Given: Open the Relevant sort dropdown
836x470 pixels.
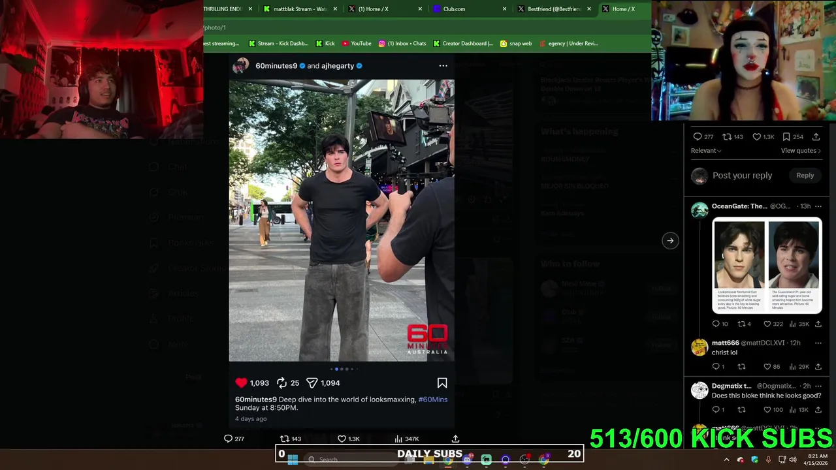Looking at the screenshot, I should pyautogui.click(x=706, y=151).
